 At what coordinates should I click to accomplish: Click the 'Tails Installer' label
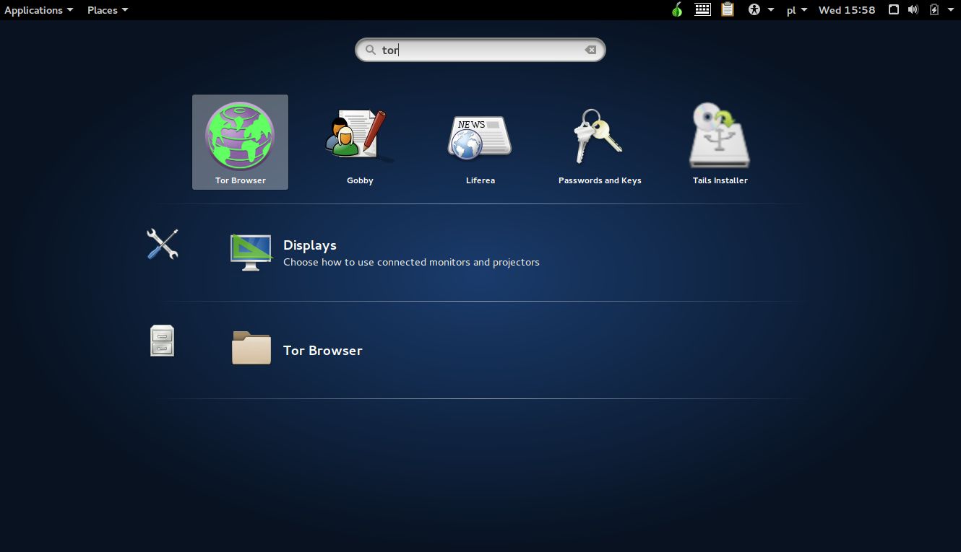(720, 180)
